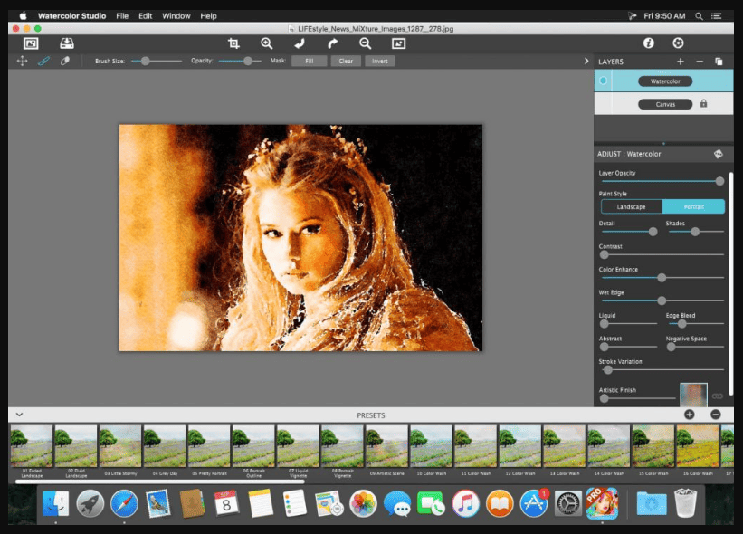This screenshot has height=534, width=743.
Task: Redo with the right curved arrow
Action: [333, 43]
